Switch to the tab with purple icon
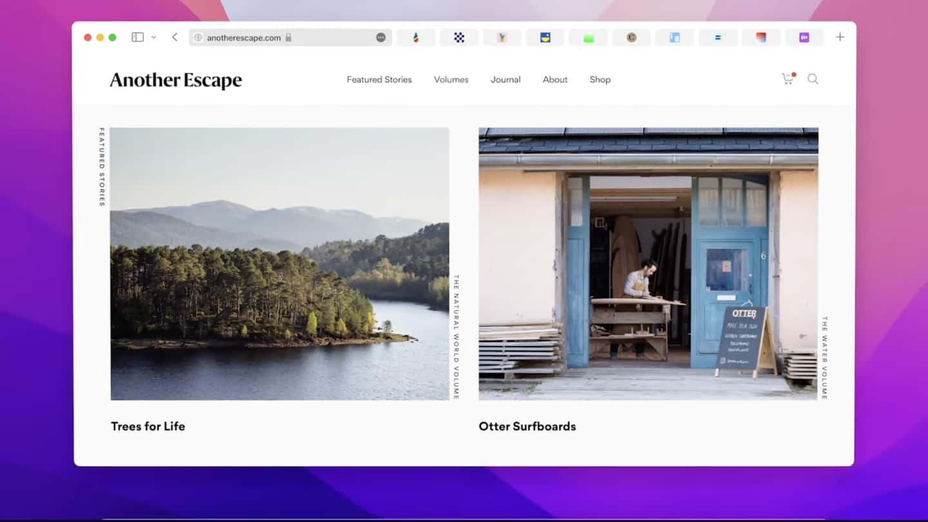Viewport: 928px width, 522px height. (804, 37)
